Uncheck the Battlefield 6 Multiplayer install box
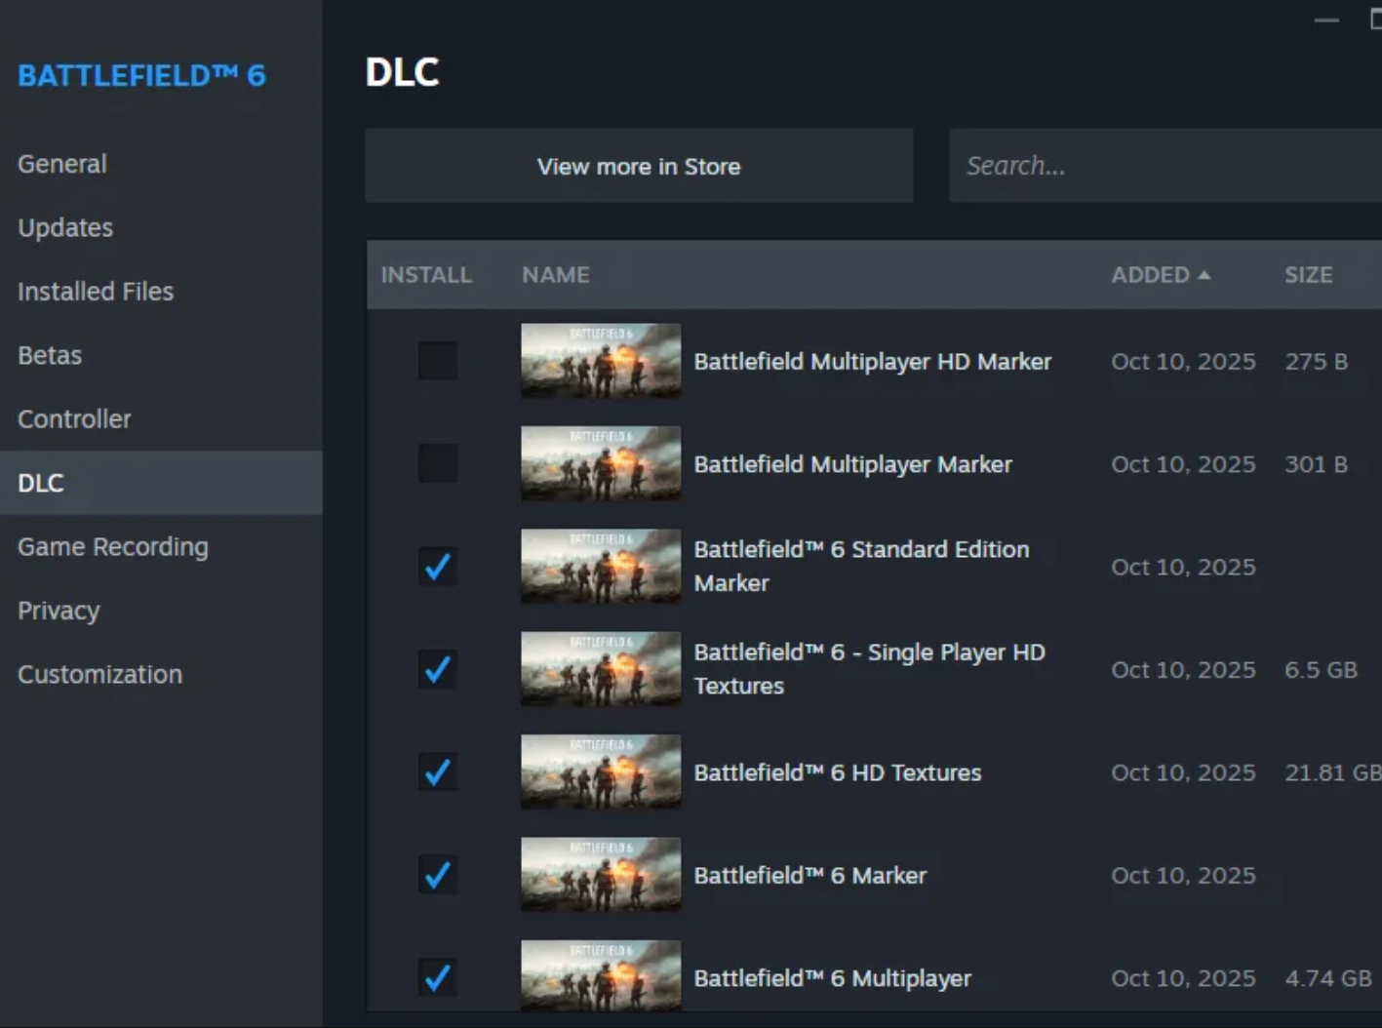 437,977
